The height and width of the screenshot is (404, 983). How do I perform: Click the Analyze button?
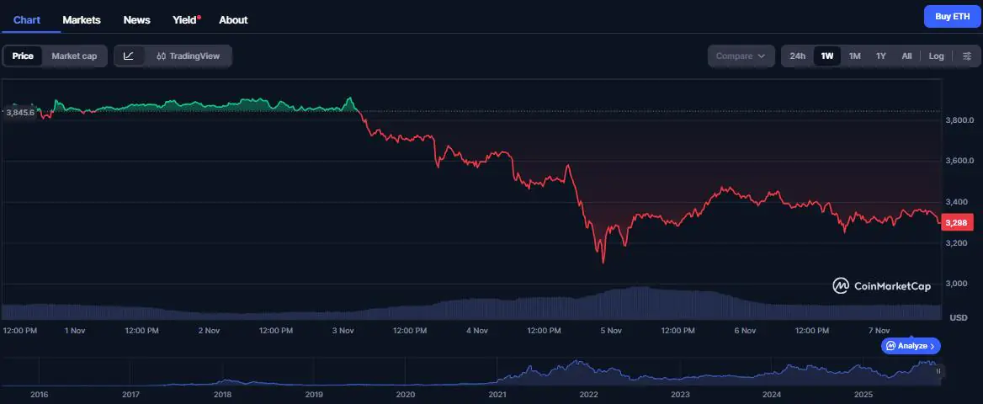[911, 346]
